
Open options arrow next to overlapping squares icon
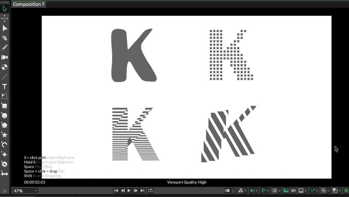click(x=340, y=191)
